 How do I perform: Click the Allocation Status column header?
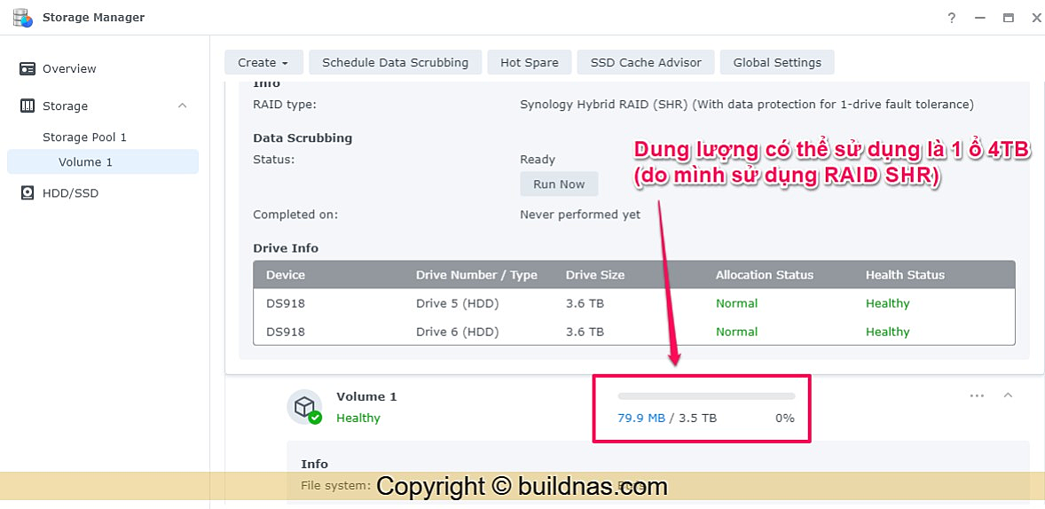[765, 275]
